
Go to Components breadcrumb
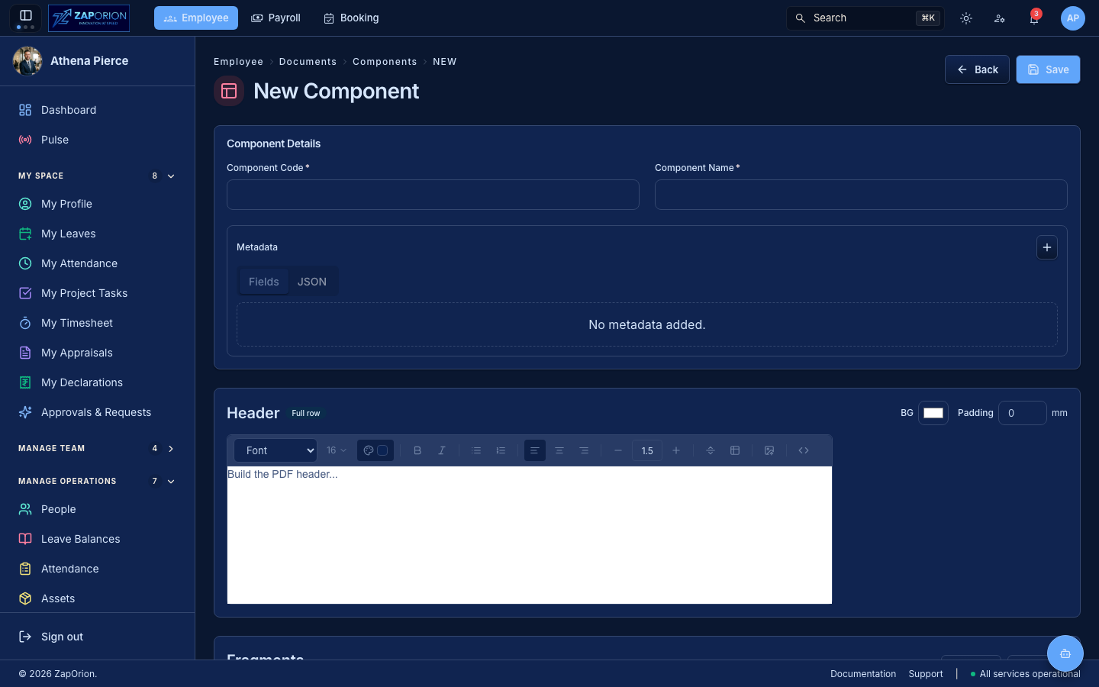[x=385, y=62]
